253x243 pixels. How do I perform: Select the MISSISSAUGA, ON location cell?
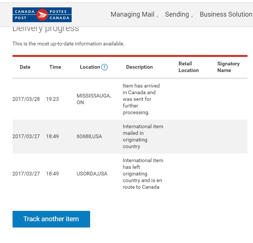pyautogui.click(x=93, y=99)
